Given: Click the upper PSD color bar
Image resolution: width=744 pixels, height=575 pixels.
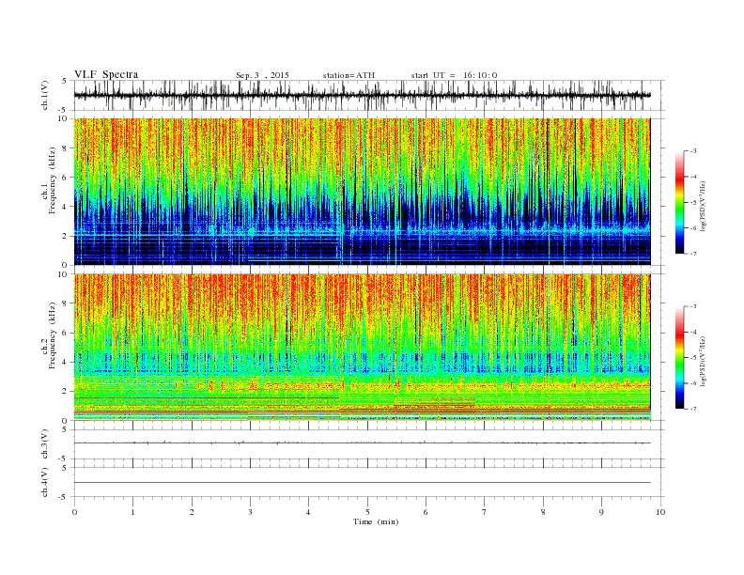Looking at the screenshot, I should pos(680,202).
